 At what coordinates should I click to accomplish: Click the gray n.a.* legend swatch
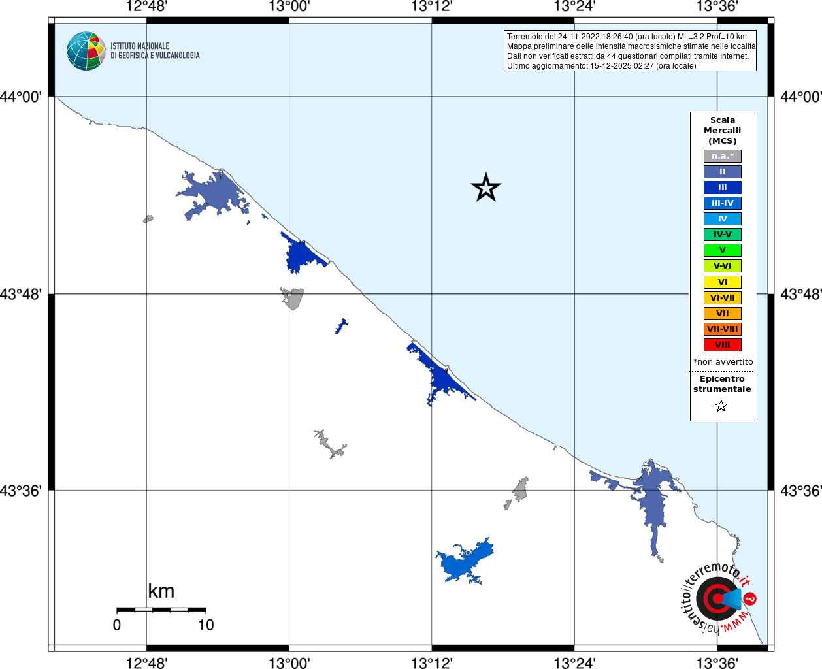[722, 156]
